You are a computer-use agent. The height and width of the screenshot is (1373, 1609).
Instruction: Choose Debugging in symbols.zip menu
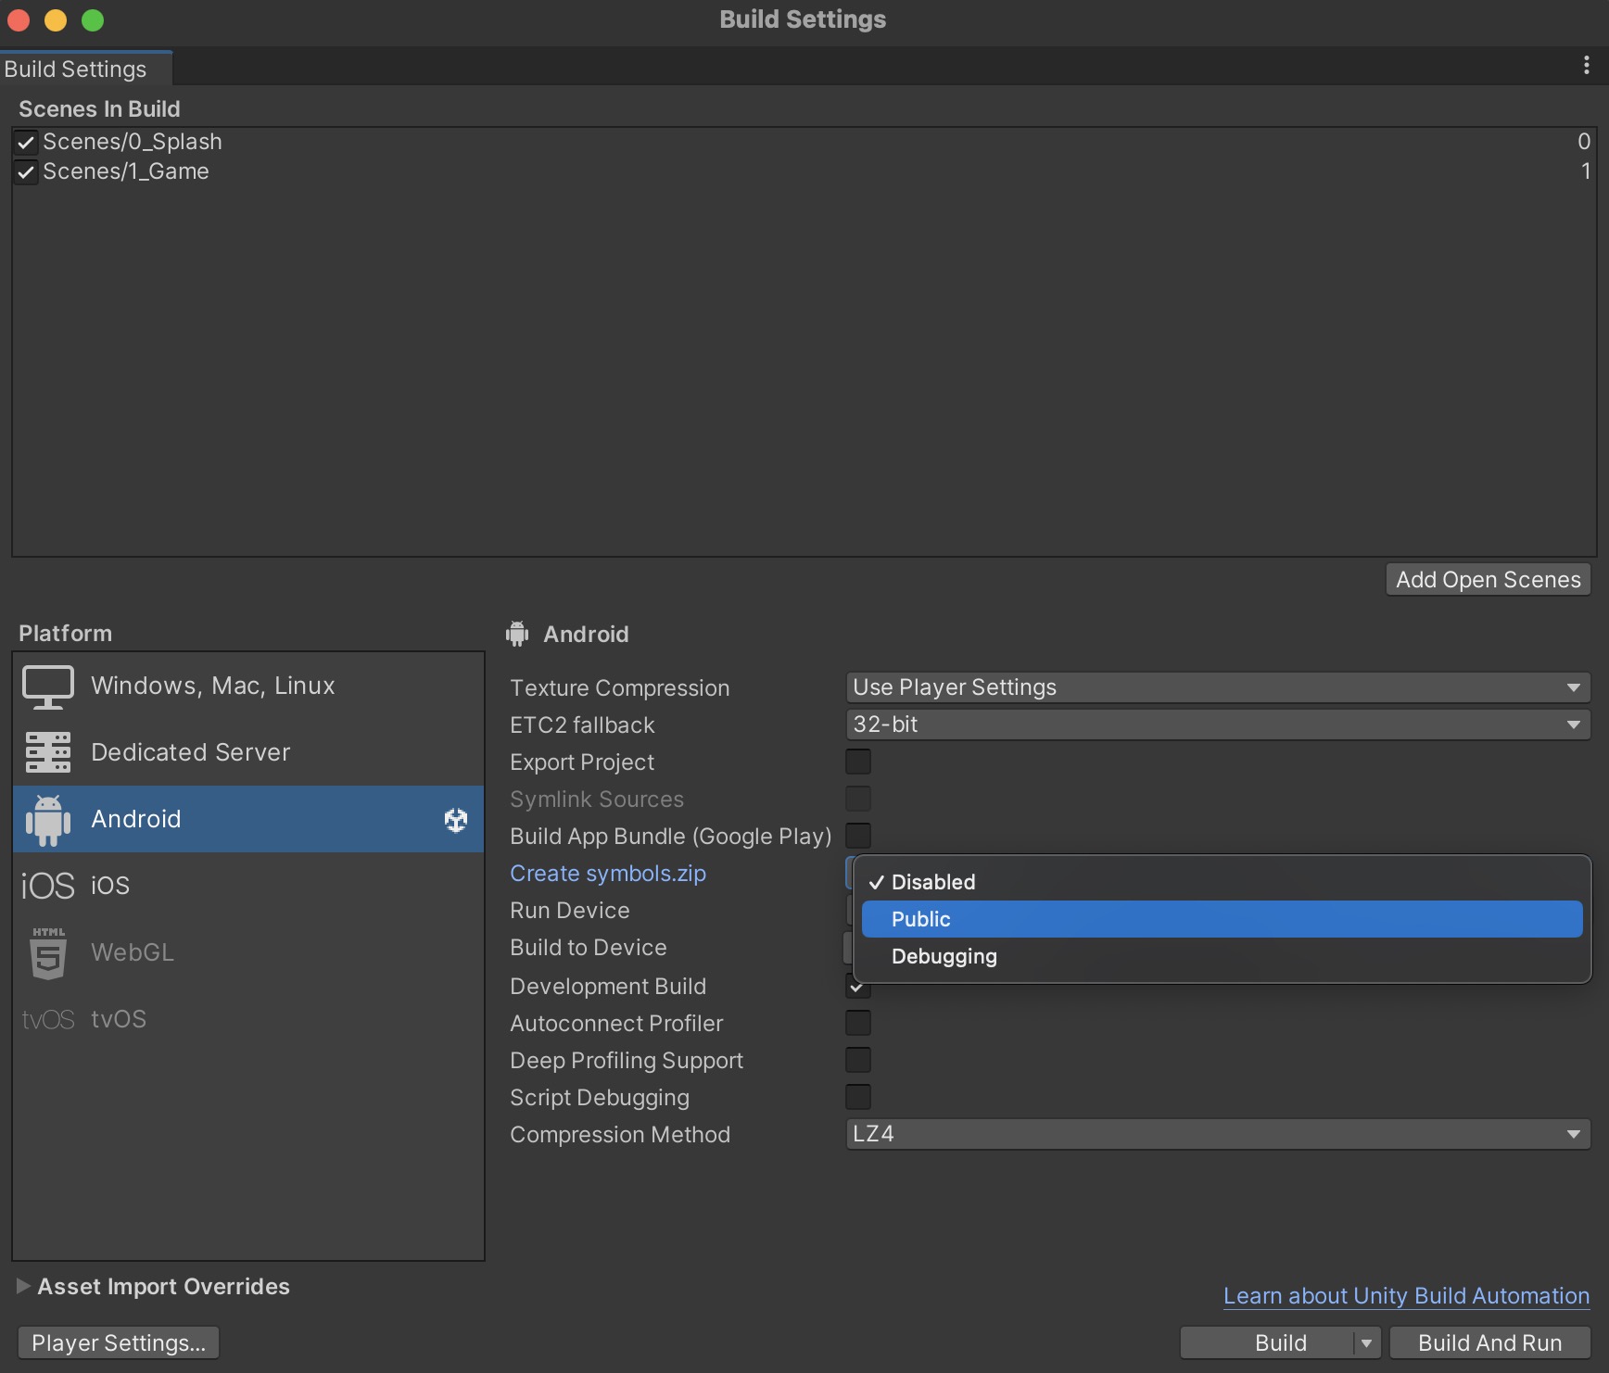coord(1222,956)
